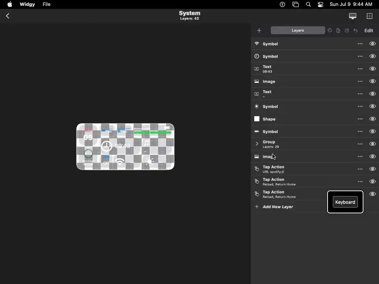Open the Apple menu
Viewport: 379px width, 284px height.
point(10,4)
